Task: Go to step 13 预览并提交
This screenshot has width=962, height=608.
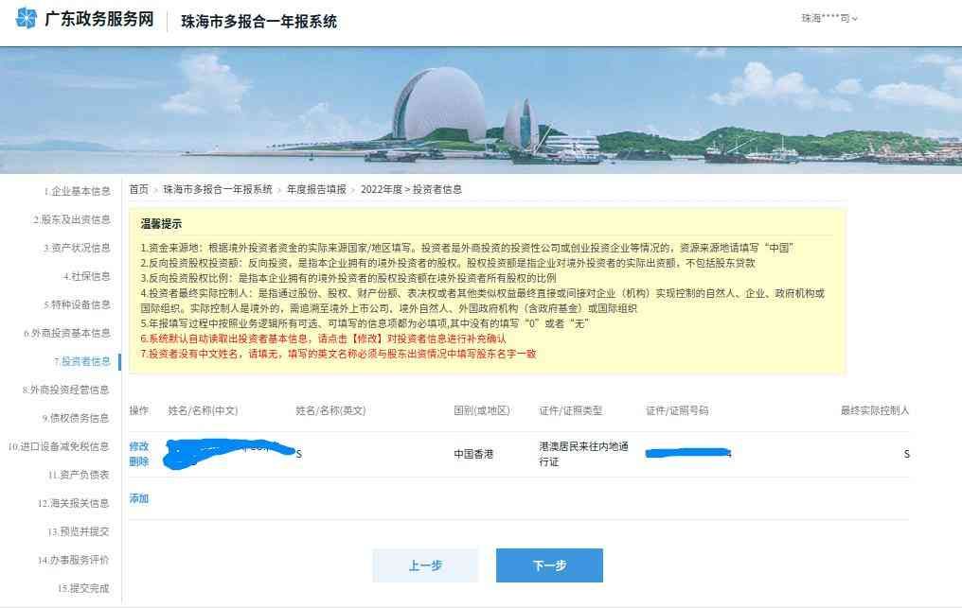Action: coord(79,531)
